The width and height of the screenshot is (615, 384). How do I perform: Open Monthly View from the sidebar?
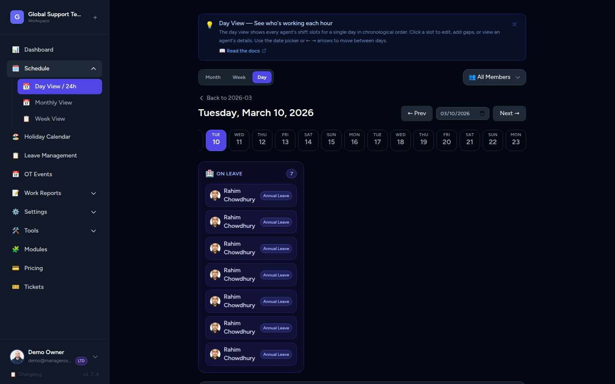tap(53, 102)
